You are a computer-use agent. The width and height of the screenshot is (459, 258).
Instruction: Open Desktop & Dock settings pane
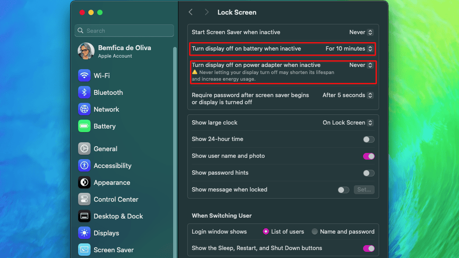[x=118, y=216]
